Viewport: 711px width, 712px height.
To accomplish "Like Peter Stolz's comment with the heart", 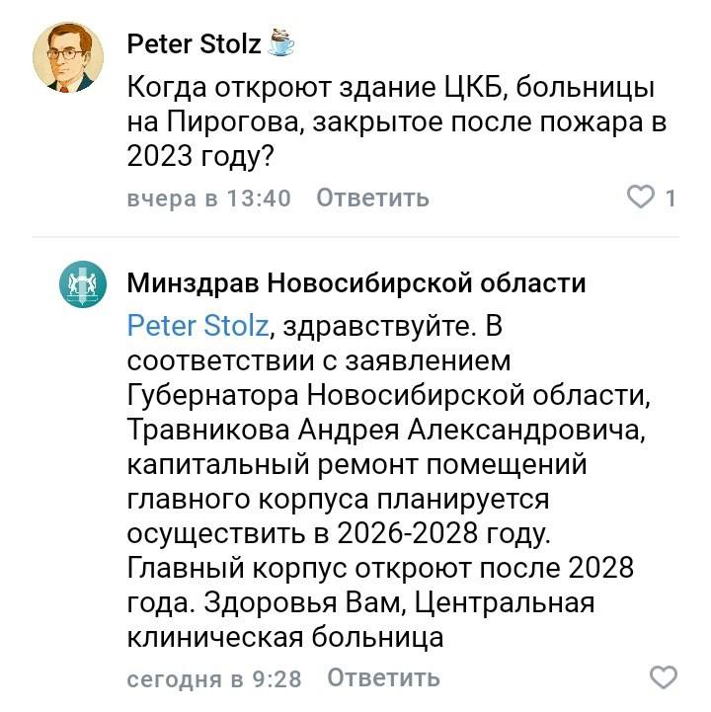I will [642, 198].
